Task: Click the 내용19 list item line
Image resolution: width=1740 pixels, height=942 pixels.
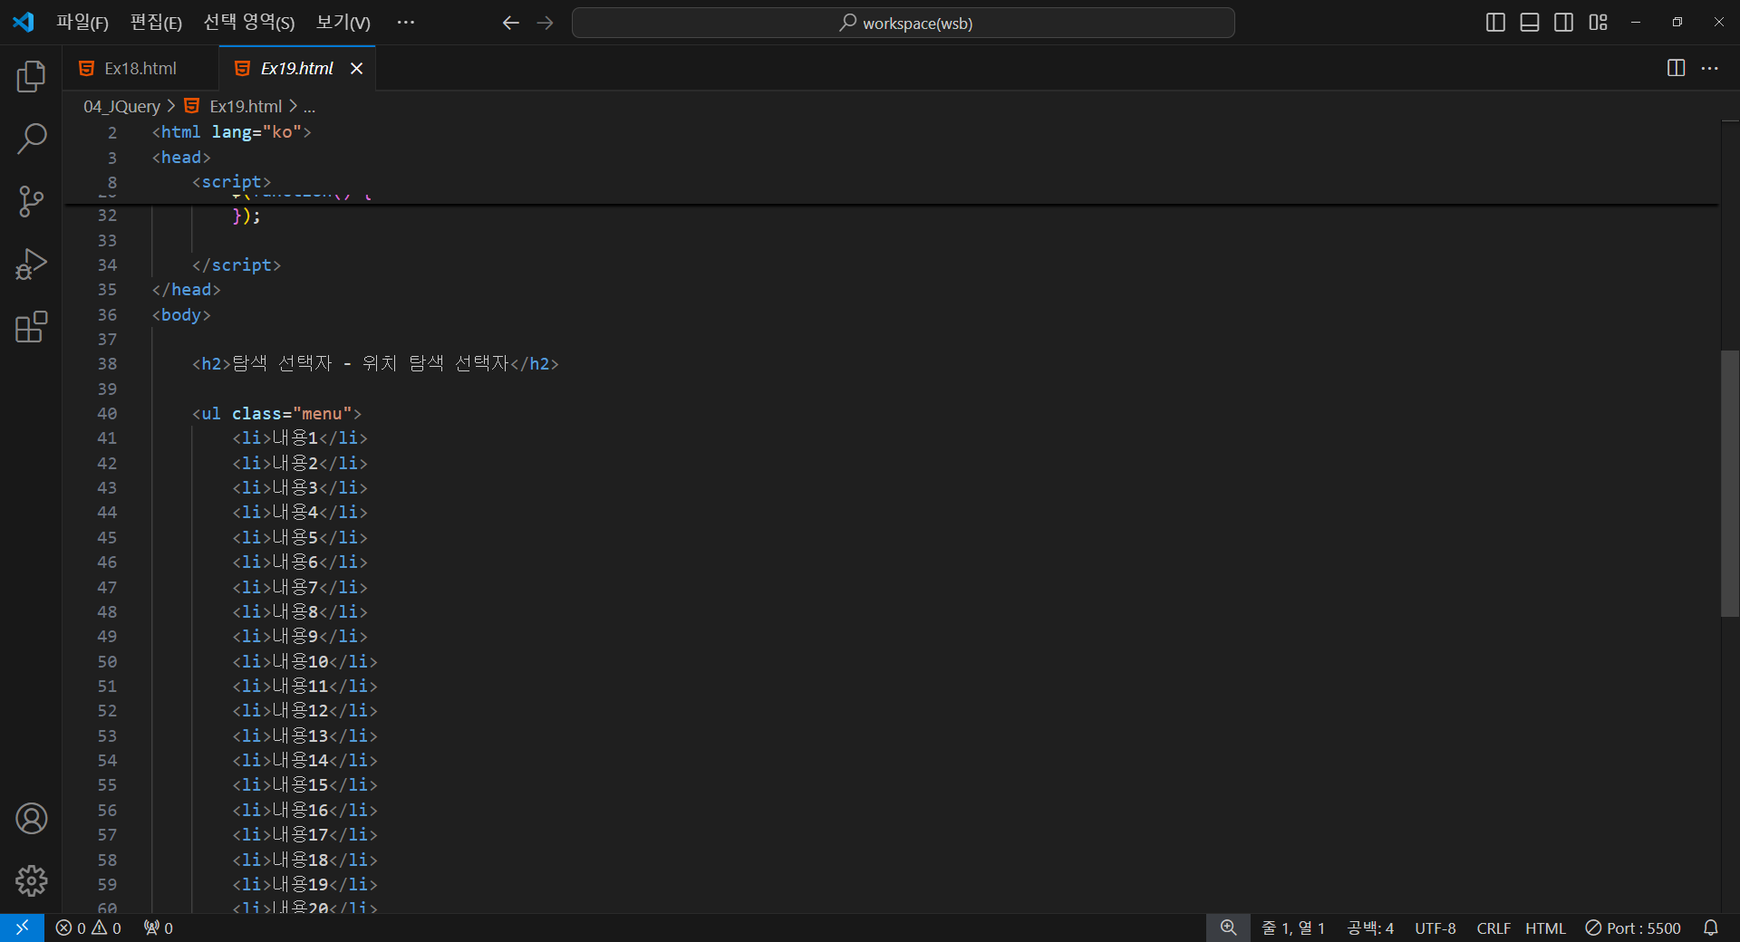Action: point(304,884)
